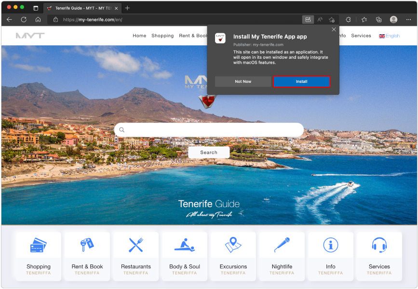Viewport: 418px width, 289px height.
Task: Click the Install button in the app dialog
Action: point(301,81)
